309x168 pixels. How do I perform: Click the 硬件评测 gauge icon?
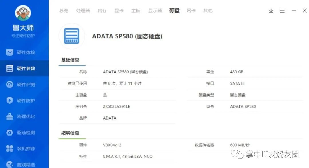click(9, 85)
